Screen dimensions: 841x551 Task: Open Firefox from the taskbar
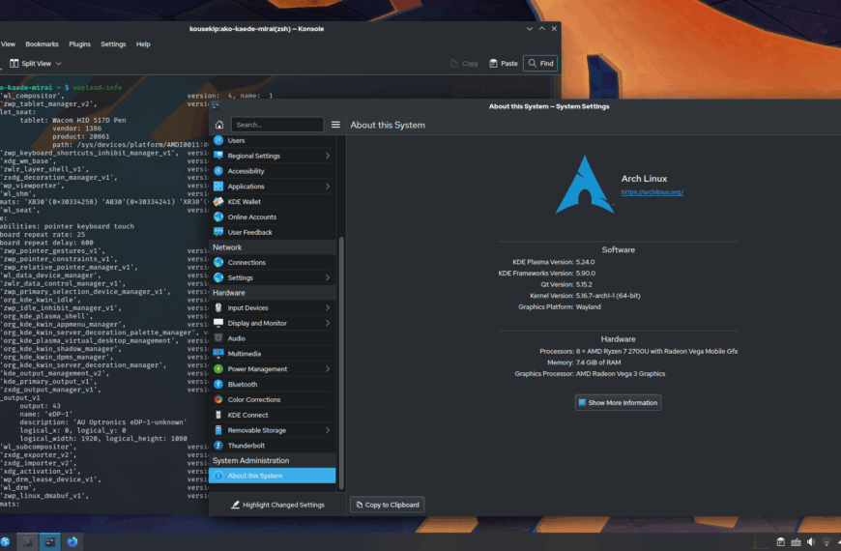(x=72, y=542)
